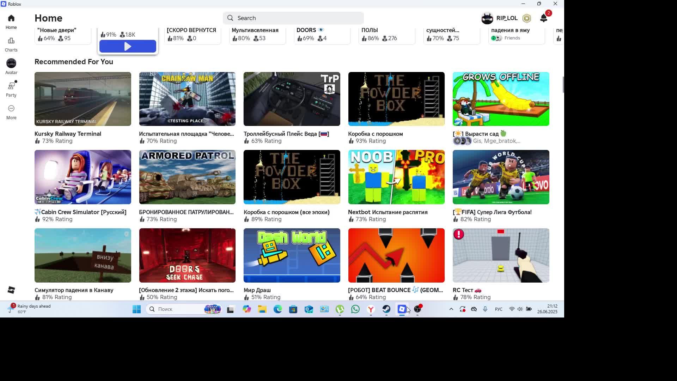Open the Robux balance icon
This screenshot has width=677, height=381.
[x=526, y=18]
